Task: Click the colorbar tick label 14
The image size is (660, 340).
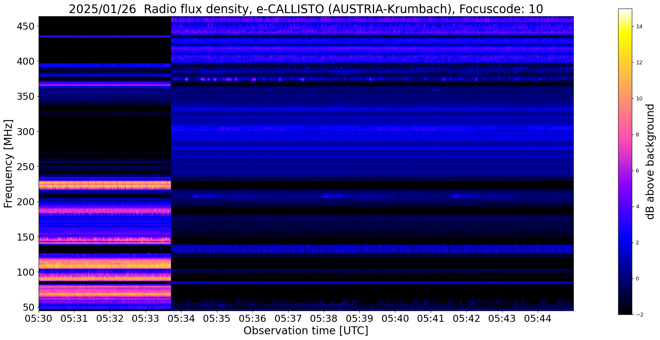Action: click(x=639, y=27)
